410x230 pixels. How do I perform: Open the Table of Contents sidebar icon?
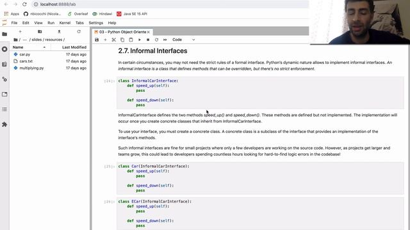point(4,109)
